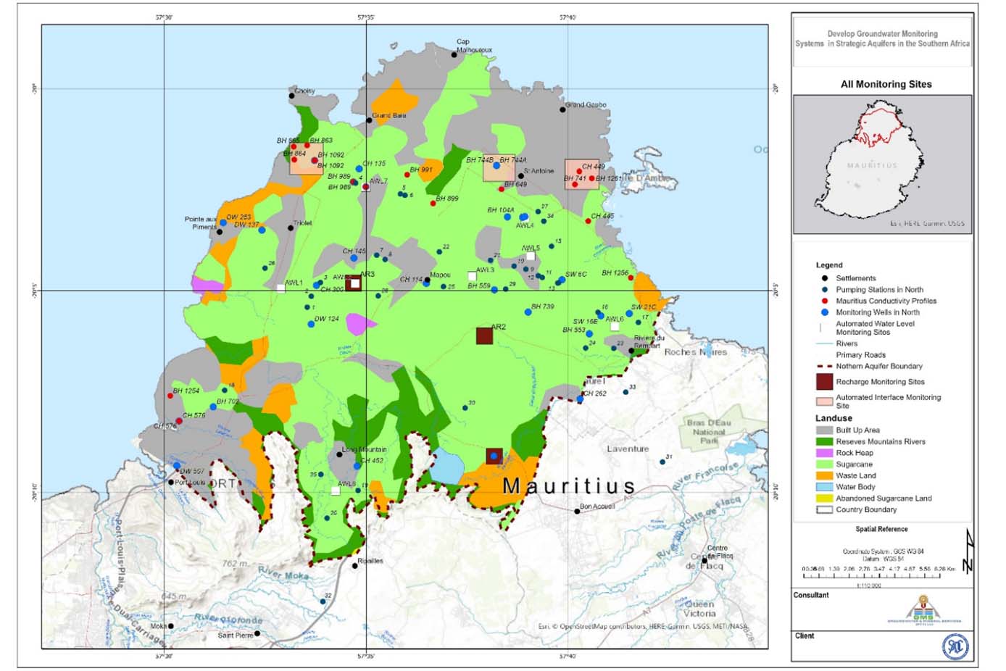Click the SADC client logo
1006x671 pixels.
pyautogui.click(x=955, y=646)
